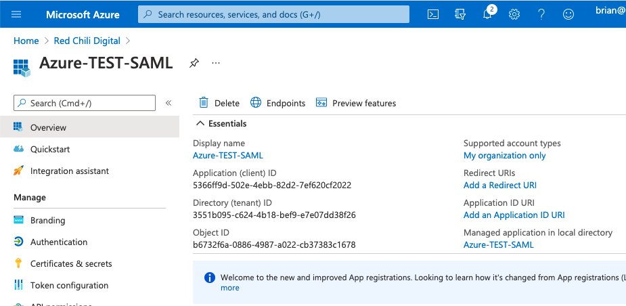The height and width of the screenshot is (306, 626).
Task: Click the Certificates & secrets key icon
Action: pyautogui.click(x=18, y=263)
